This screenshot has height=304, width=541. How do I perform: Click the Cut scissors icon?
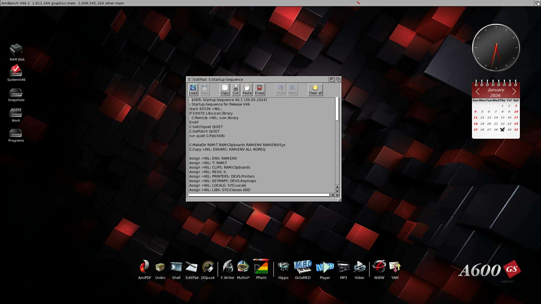pos(236,90)
